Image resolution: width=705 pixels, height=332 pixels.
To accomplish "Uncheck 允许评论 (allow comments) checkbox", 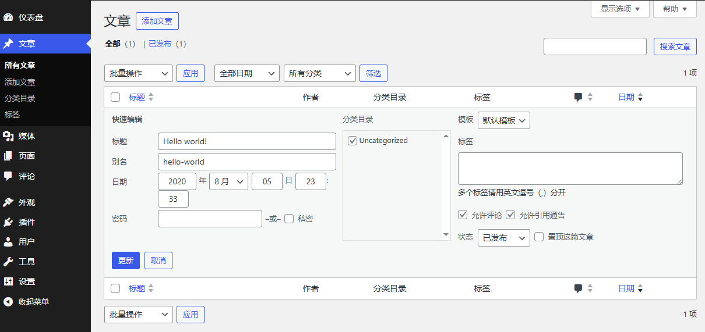I will click(463, 215).
